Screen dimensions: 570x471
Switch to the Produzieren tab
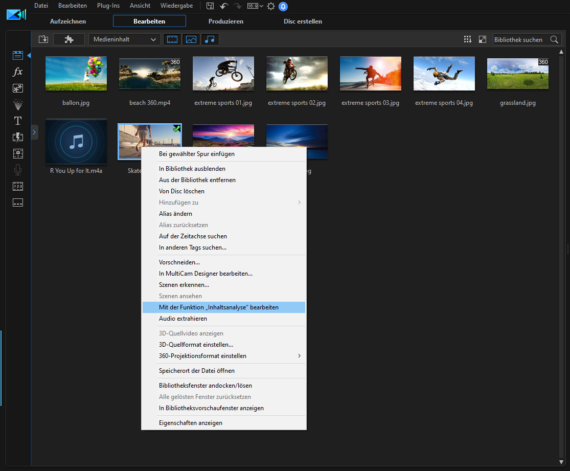(x=225, y=21)
